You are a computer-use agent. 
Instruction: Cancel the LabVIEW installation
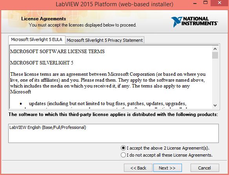[x=204, y=168]
